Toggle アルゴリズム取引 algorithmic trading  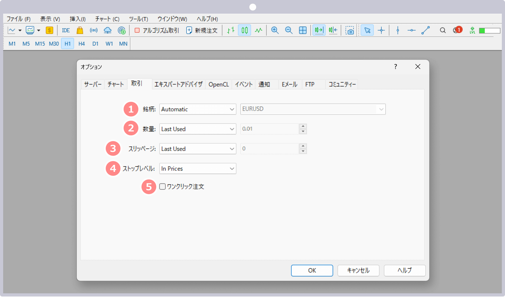point(156,30)
